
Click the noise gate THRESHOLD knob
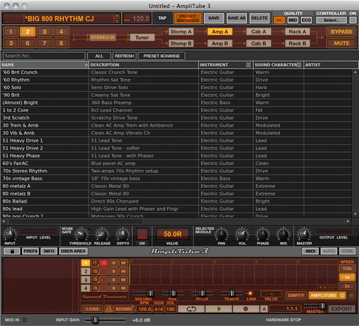81,234
